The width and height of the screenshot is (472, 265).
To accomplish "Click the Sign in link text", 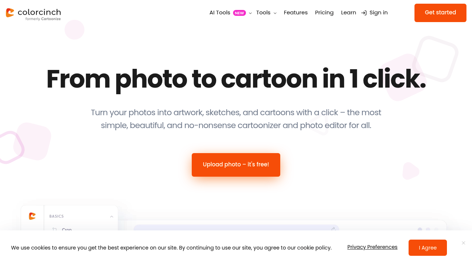I will pos(378,13).
